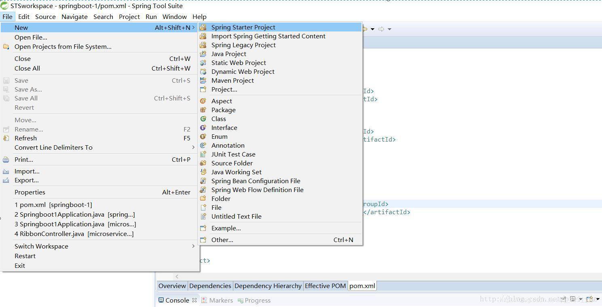
Task: Click the Dynamic Web Project icon
Action: point(203,72)
